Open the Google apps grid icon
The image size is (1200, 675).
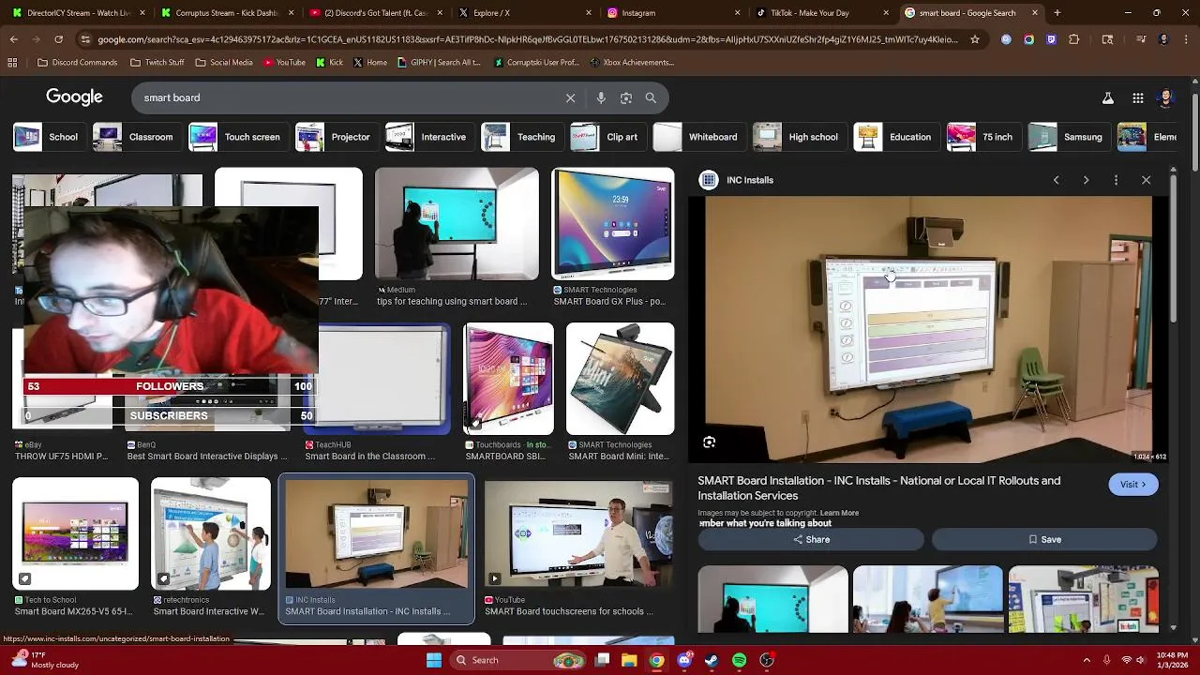tap(1137, 97)
